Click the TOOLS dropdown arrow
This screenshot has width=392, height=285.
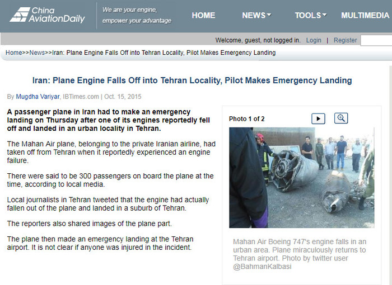(x=324, y=15)
